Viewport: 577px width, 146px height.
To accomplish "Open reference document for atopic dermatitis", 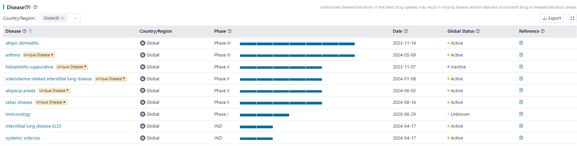I will [x=521, y=43].
